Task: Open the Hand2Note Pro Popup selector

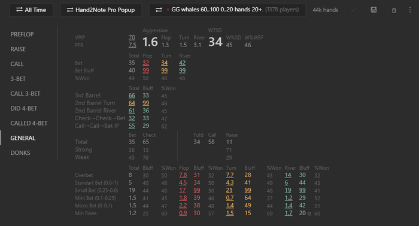Action: (101, 10)
